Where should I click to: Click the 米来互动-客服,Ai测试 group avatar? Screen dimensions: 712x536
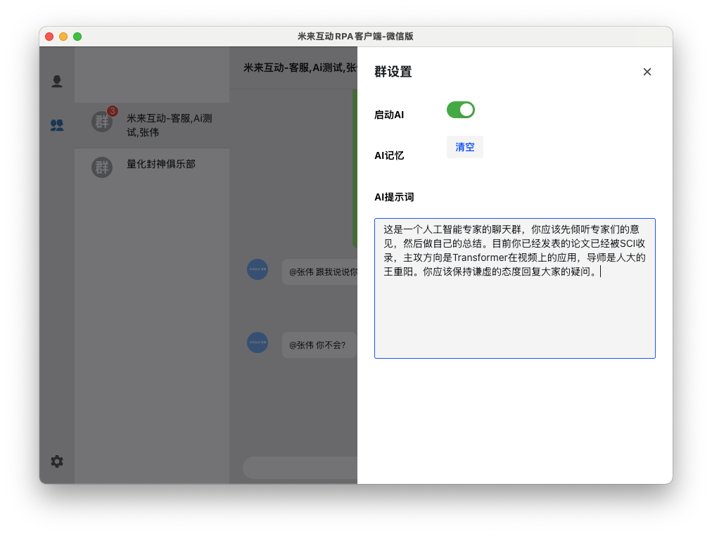pyautogui.click(x=102, y=122)
